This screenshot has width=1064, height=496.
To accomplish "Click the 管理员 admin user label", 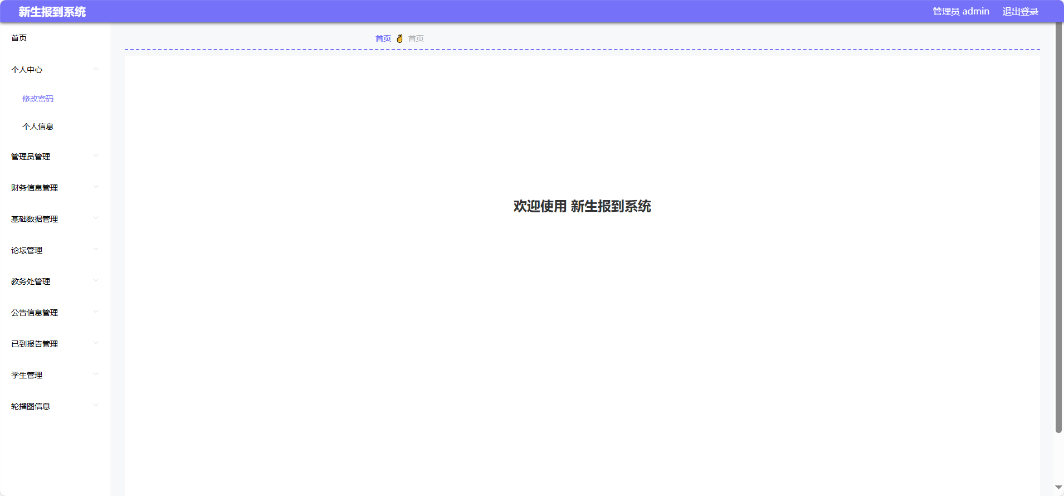I will coord(961,12).
